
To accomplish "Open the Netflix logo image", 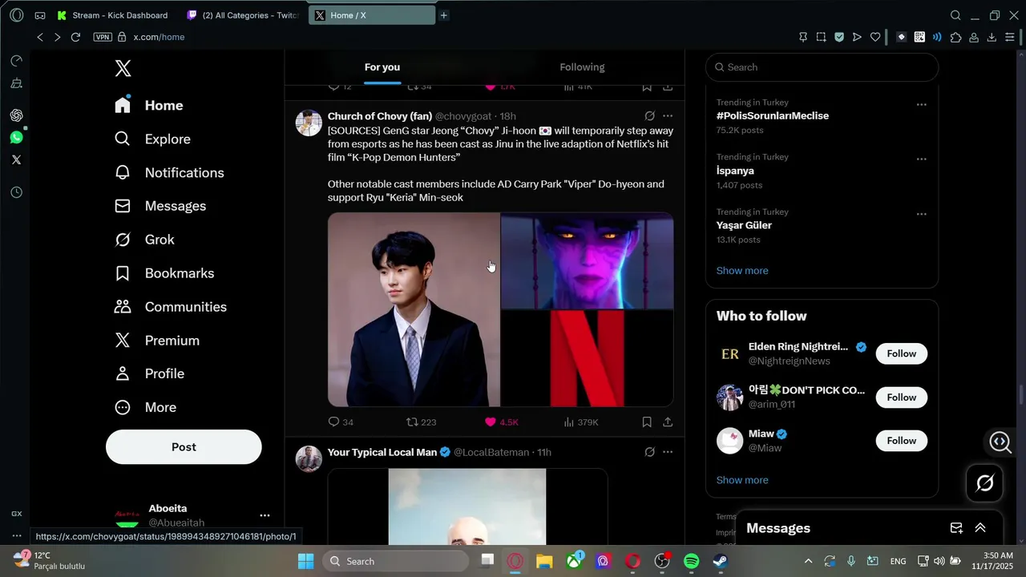I will click(x=588, y=358).
